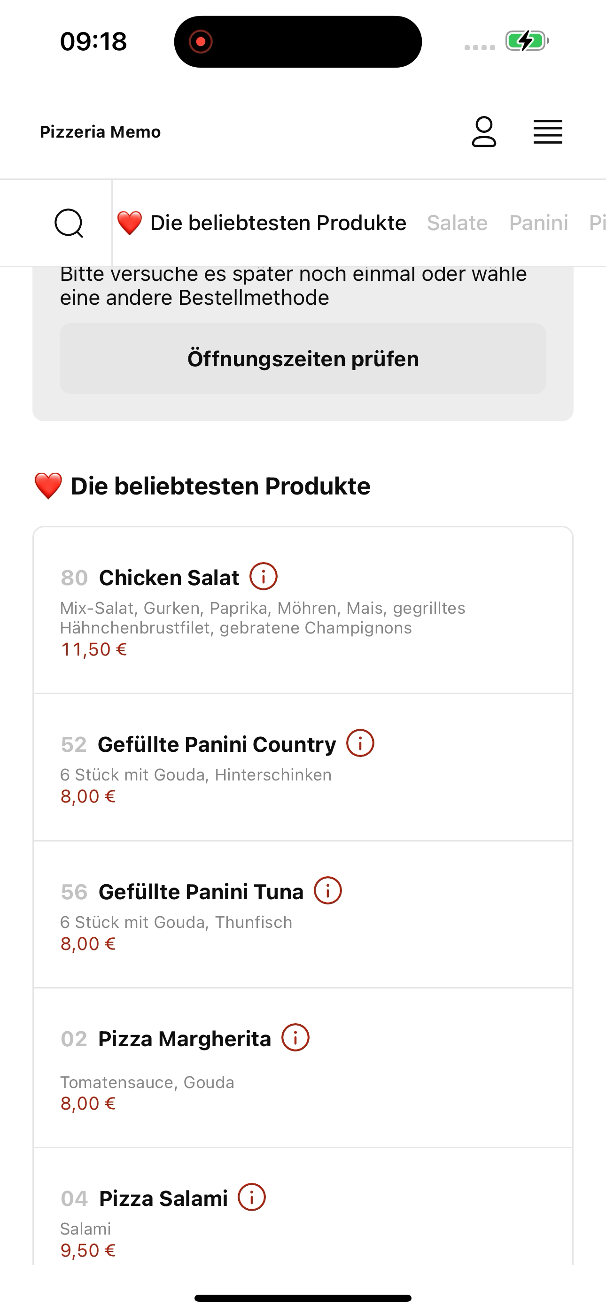This screenshot has height=1313, width=606.
Task: Switch to the Panini category tab
Action: tap(539, 223)
